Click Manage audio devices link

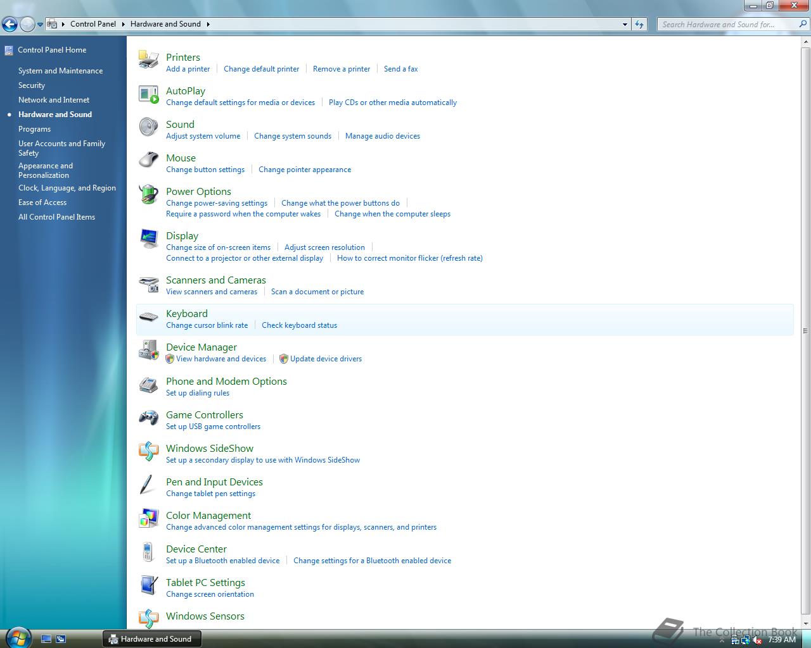click(x=383, y=136)
